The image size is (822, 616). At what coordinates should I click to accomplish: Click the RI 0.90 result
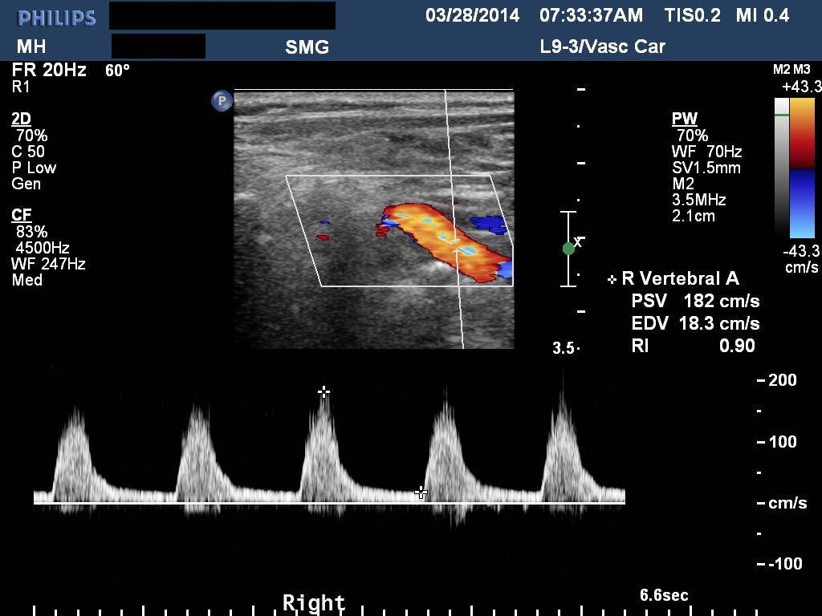693,346
